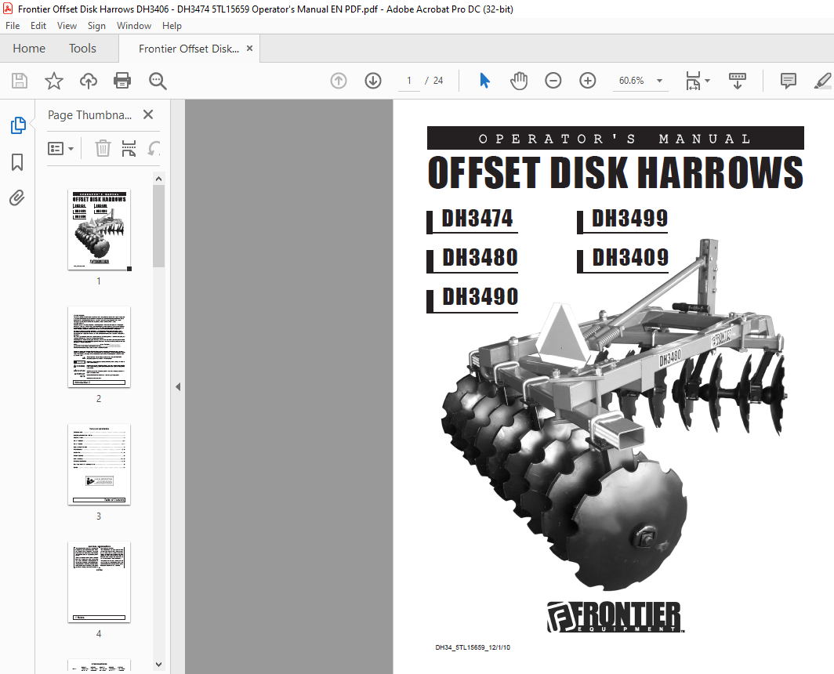The width and height of the screenshot is (834, 674).
Task: Click the 60.6% zoom value field
Action: point(631,81)
